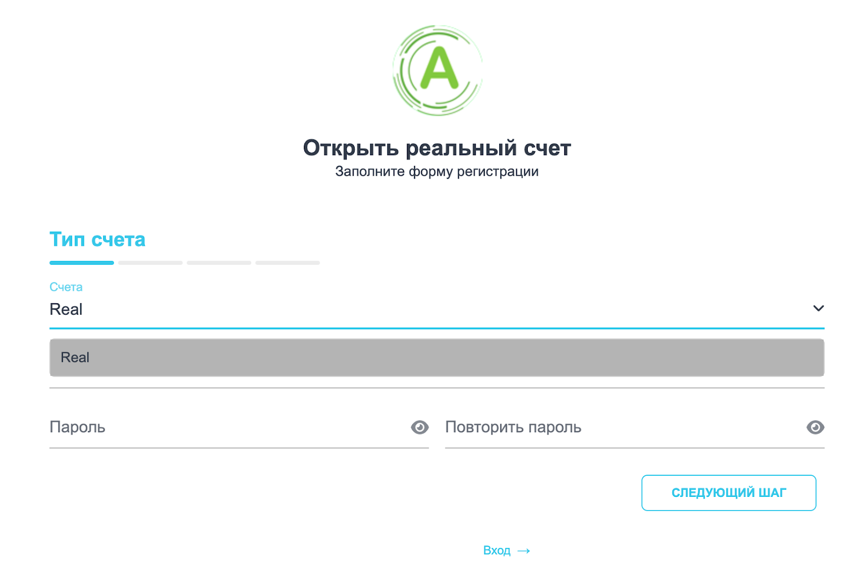Click the first blue progress step bar
Image resolution: width=868 pixels, height=562 pixels.
coord(81,263)
